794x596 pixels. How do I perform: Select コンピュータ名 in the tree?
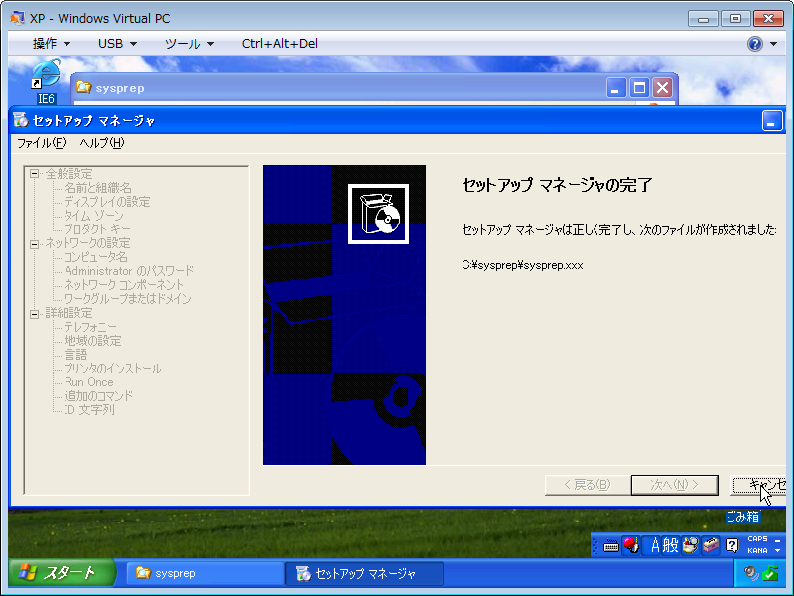pos(95,257)
